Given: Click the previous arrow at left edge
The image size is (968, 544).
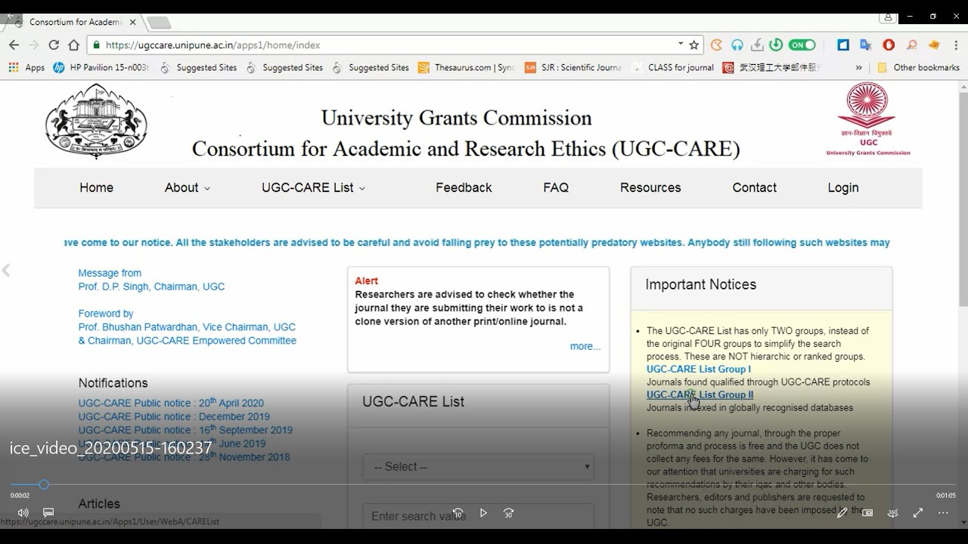Looking at the screenshot, I should (6, 270).
